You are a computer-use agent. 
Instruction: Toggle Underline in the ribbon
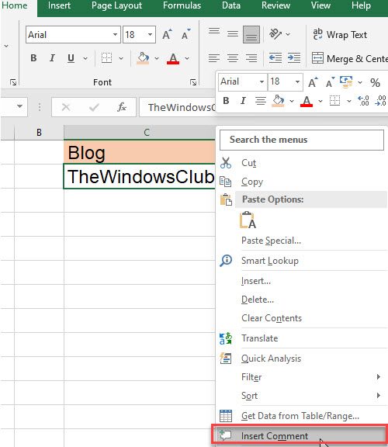(71, 58)
